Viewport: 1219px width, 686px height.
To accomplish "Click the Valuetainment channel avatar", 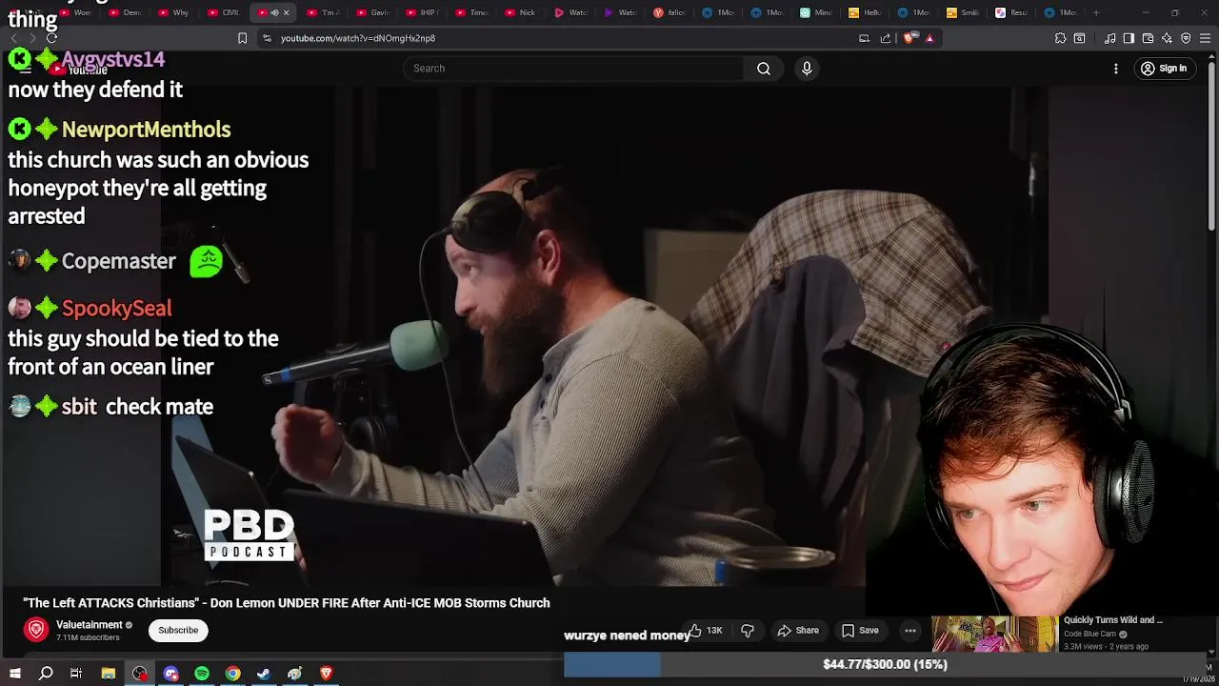I will (36, 630).
